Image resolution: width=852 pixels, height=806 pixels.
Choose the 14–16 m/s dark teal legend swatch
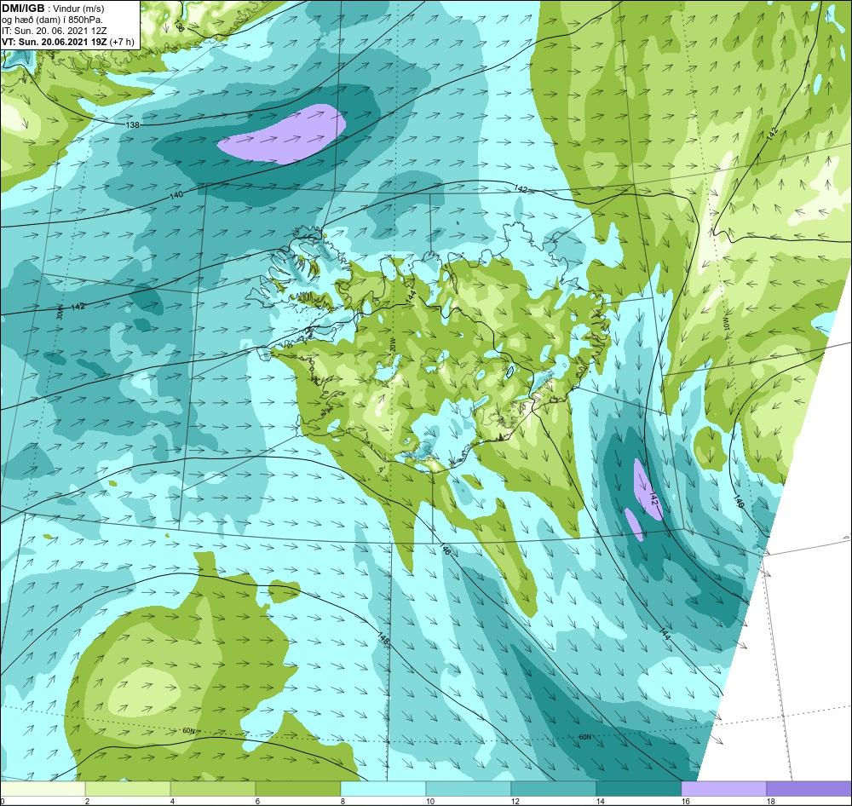(x=638, y=788)
